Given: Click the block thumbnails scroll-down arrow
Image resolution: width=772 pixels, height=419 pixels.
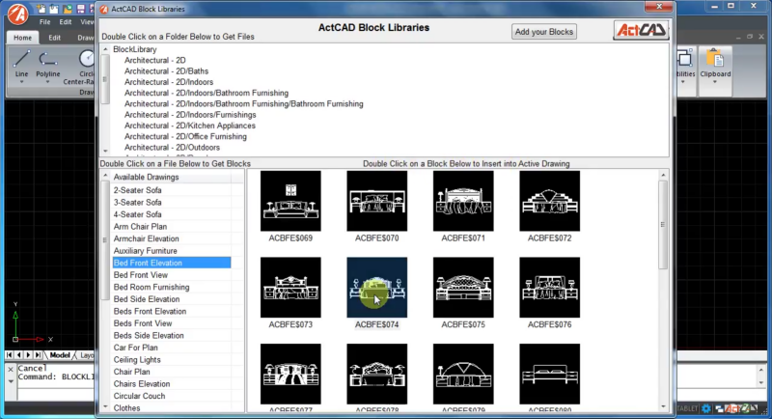Looking at the screenshot, I should tap(663, 406).
